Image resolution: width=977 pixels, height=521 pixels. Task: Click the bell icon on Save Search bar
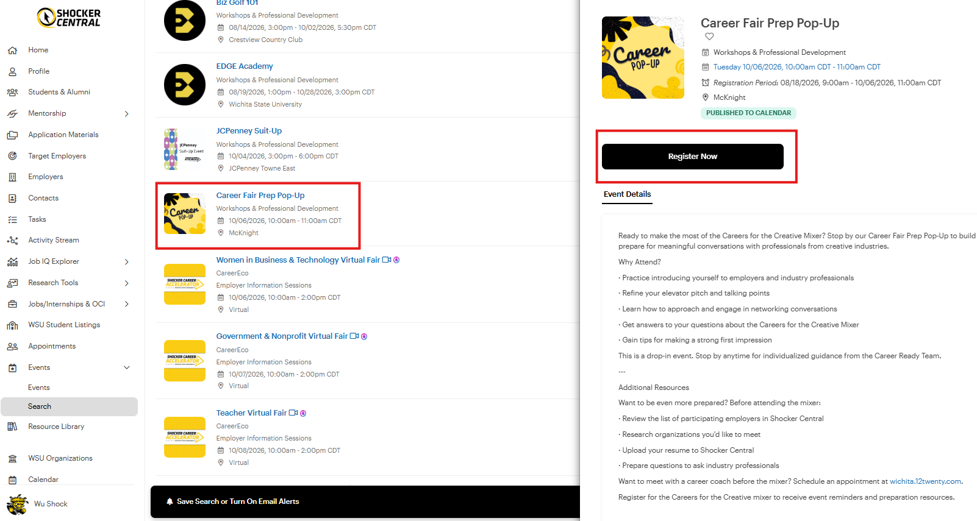point(170,502)
